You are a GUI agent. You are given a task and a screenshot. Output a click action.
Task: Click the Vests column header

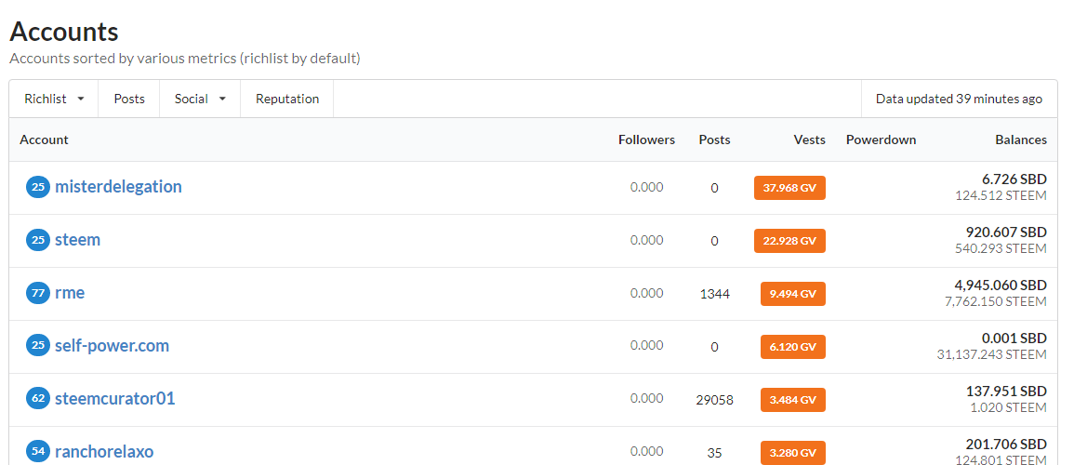pyautogui.click(x=809, y=139)
